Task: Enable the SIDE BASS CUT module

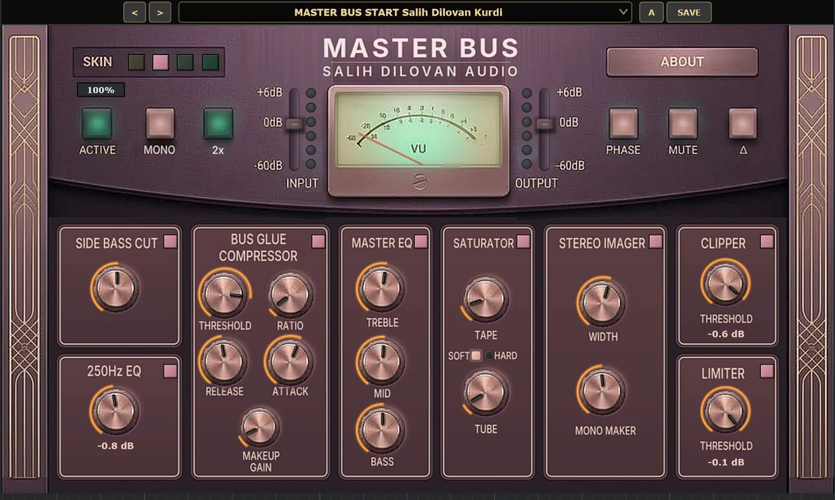Action: click(x=170, y=242)
